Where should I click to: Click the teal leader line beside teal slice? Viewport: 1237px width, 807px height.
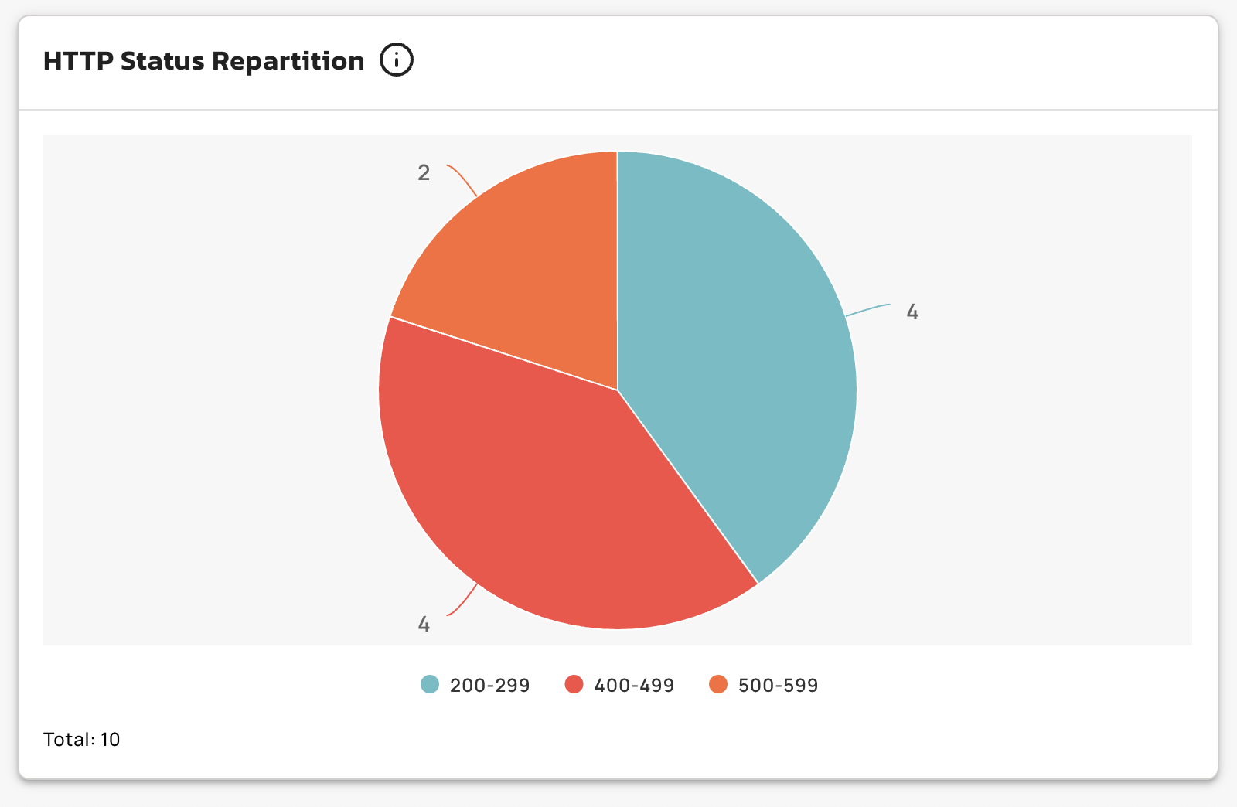point(867,309)
